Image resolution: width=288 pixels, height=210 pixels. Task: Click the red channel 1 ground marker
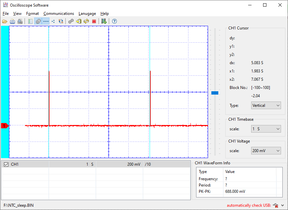pos(5,126)
